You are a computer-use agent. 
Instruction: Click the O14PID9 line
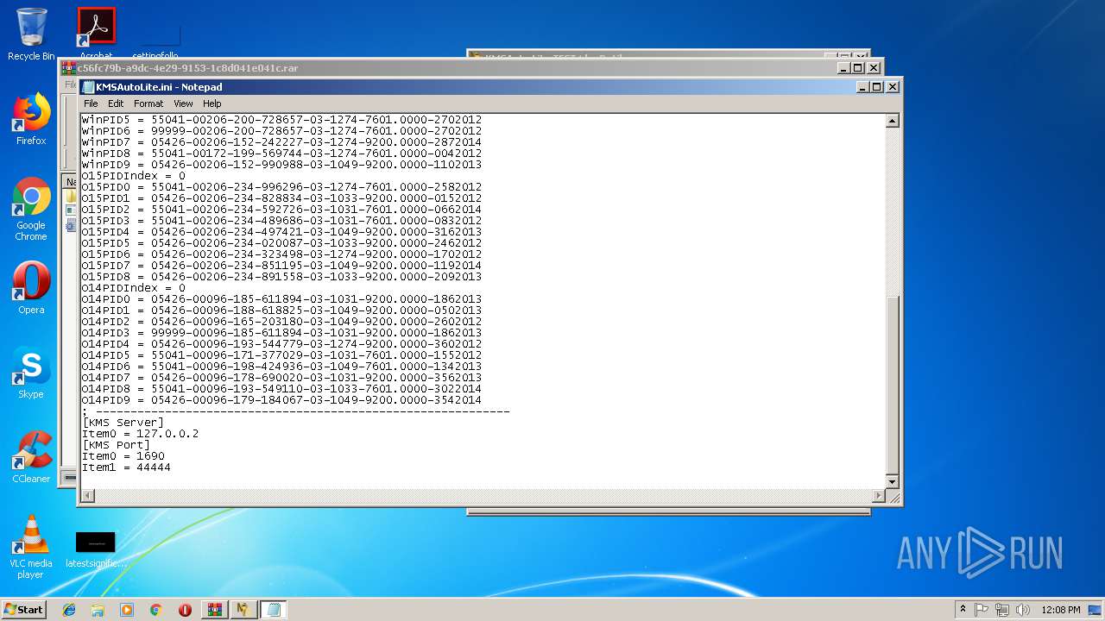[x=281, y=400]
